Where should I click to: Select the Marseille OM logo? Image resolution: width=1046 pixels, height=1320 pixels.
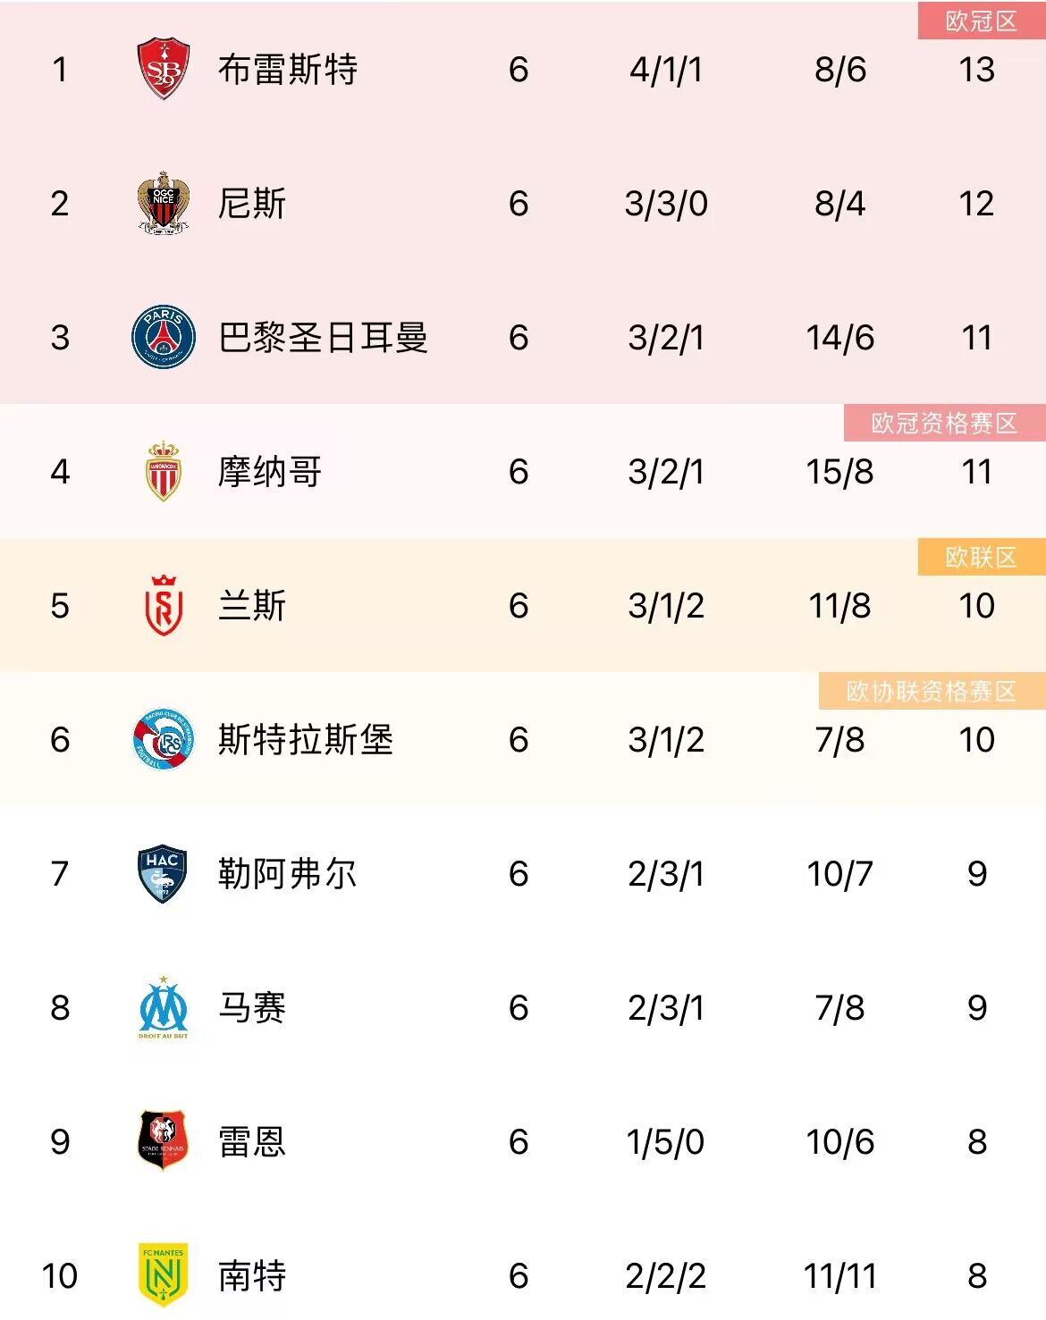[164, 1007]
